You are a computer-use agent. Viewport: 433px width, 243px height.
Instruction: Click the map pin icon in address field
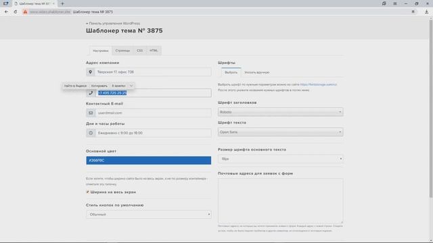90,72
